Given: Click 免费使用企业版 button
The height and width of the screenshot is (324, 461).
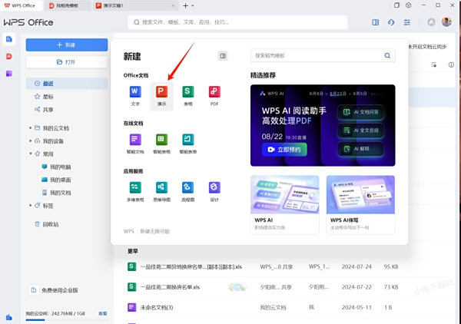Looking at the screenshot, I should tap(54, 290).
